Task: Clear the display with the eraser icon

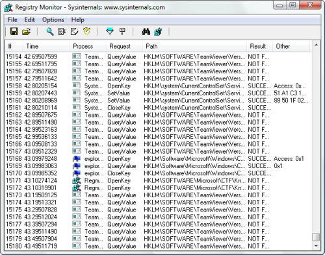Action: [x=74, y=32]
